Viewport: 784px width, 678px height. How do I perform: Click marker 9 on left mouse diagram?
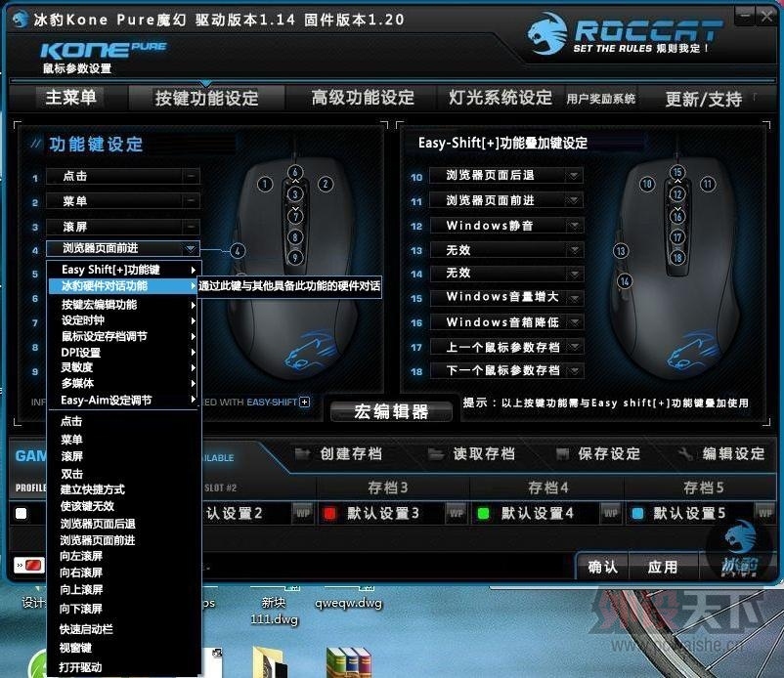pos(295,257)
